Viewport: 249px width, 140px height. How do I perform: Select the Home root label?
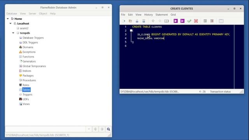pos(18,19)
